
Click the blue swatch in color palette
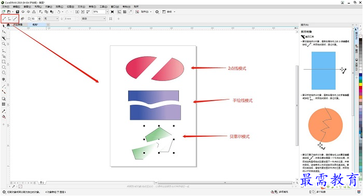[361, 75]
